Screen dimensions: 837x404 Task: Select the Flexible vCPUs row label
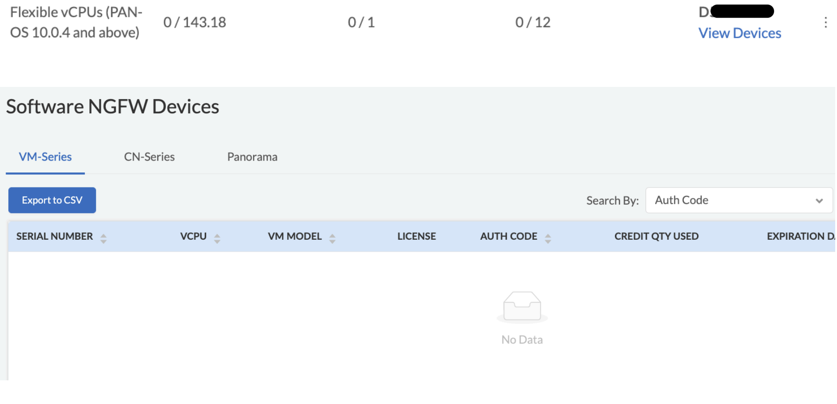coord(76,22)
